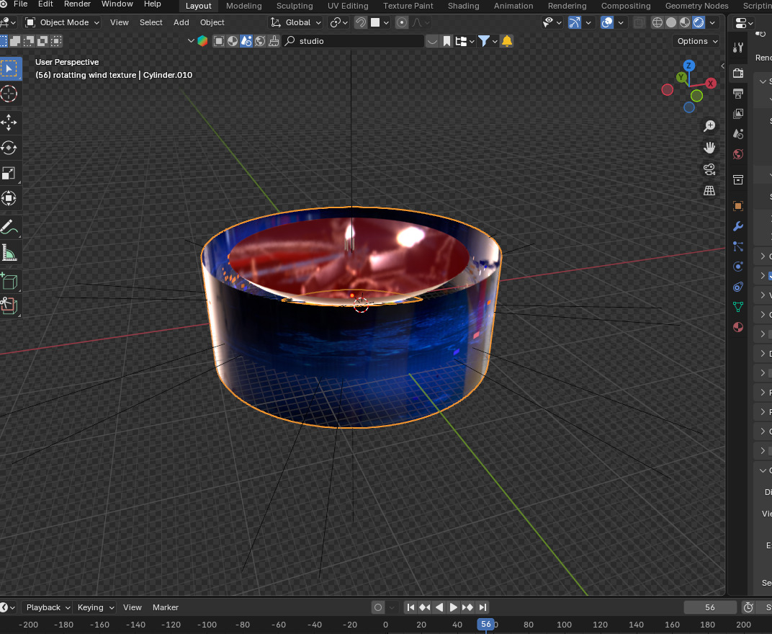The width and height of the screenshot is (772, 634).
Task: Toggle proportional editing
Action: (x=402, y=22)
